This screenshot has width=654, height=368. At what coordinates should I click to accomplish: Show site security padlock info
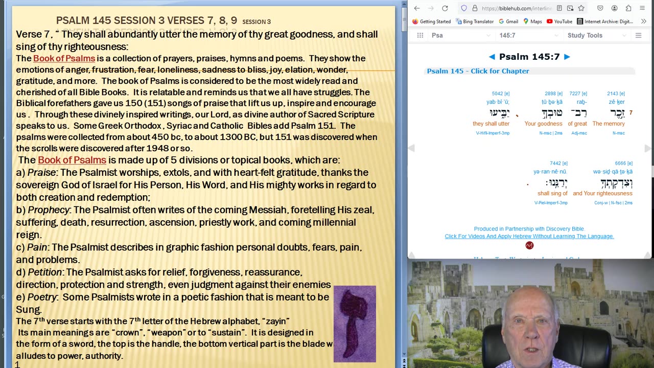coord(475,8)
